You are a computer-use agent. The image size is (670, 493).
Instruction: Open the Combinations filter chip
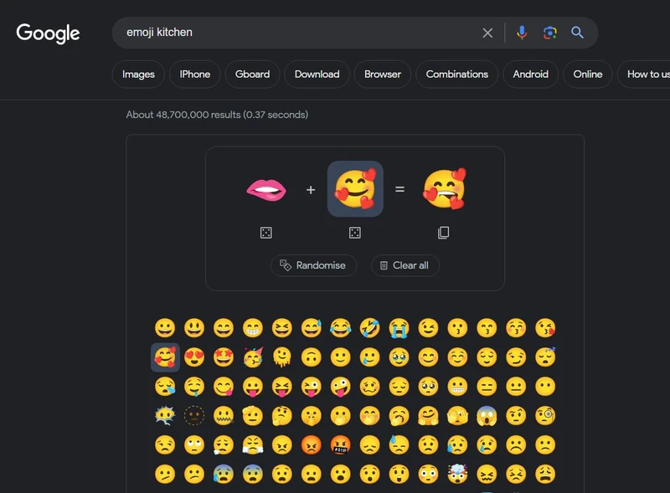(456, 74)
